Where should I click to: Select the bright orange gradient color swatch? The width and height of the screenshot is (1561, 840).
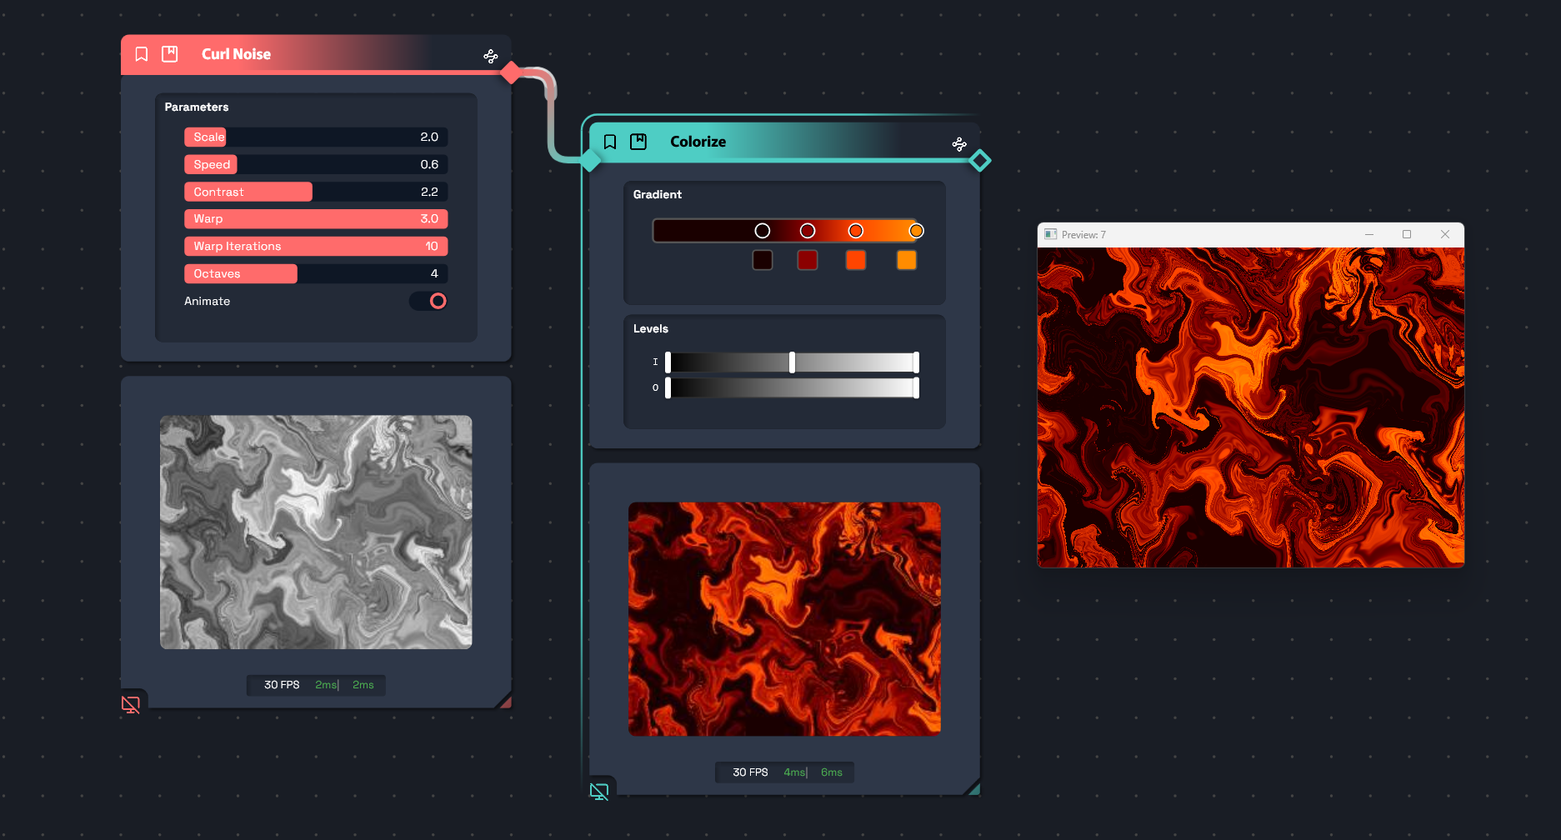(x=906, y=260)
